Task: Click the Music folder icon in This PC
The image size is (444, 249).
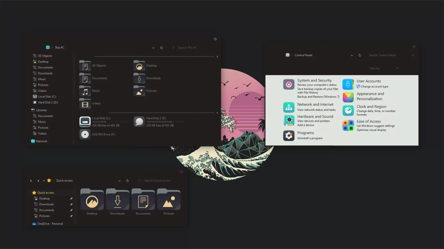Action: click(85, 91)
